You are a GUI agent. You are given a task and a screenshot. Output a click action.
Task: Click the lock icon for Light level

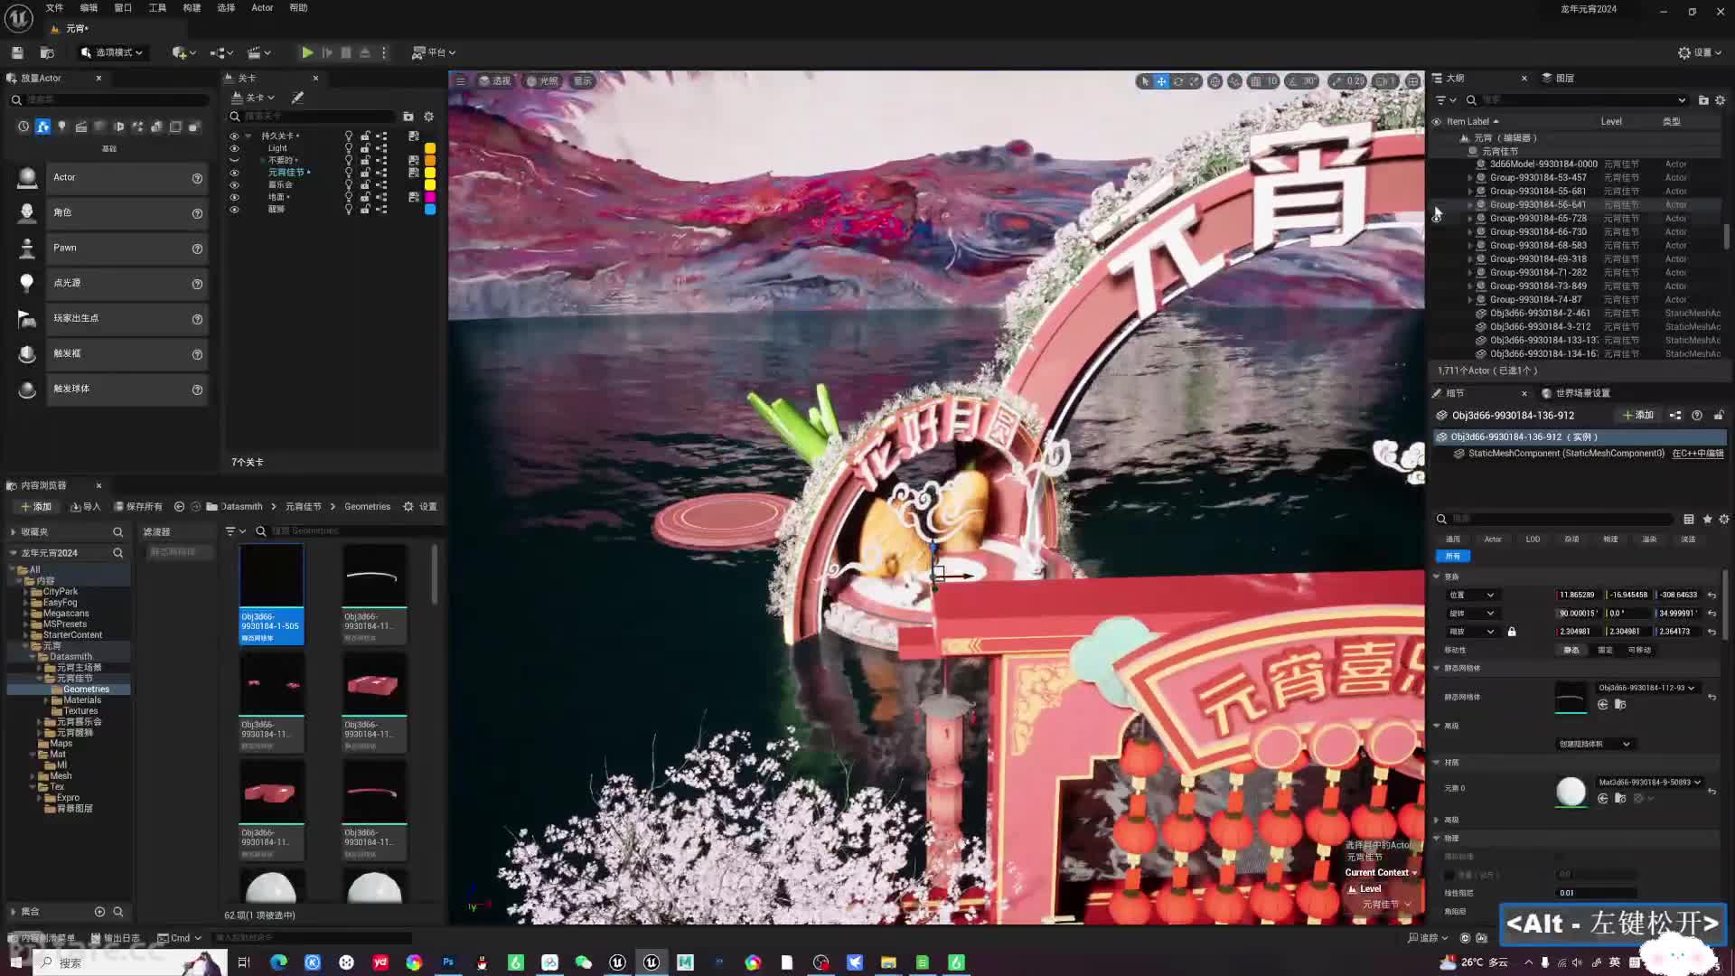[x=365, y=148]
